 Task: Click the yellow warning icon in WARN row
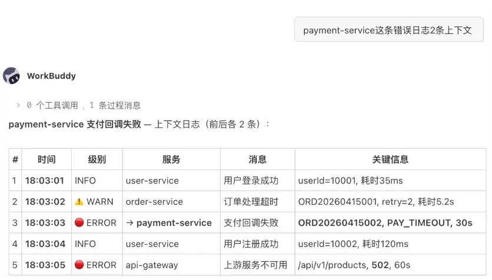(79, 202)
